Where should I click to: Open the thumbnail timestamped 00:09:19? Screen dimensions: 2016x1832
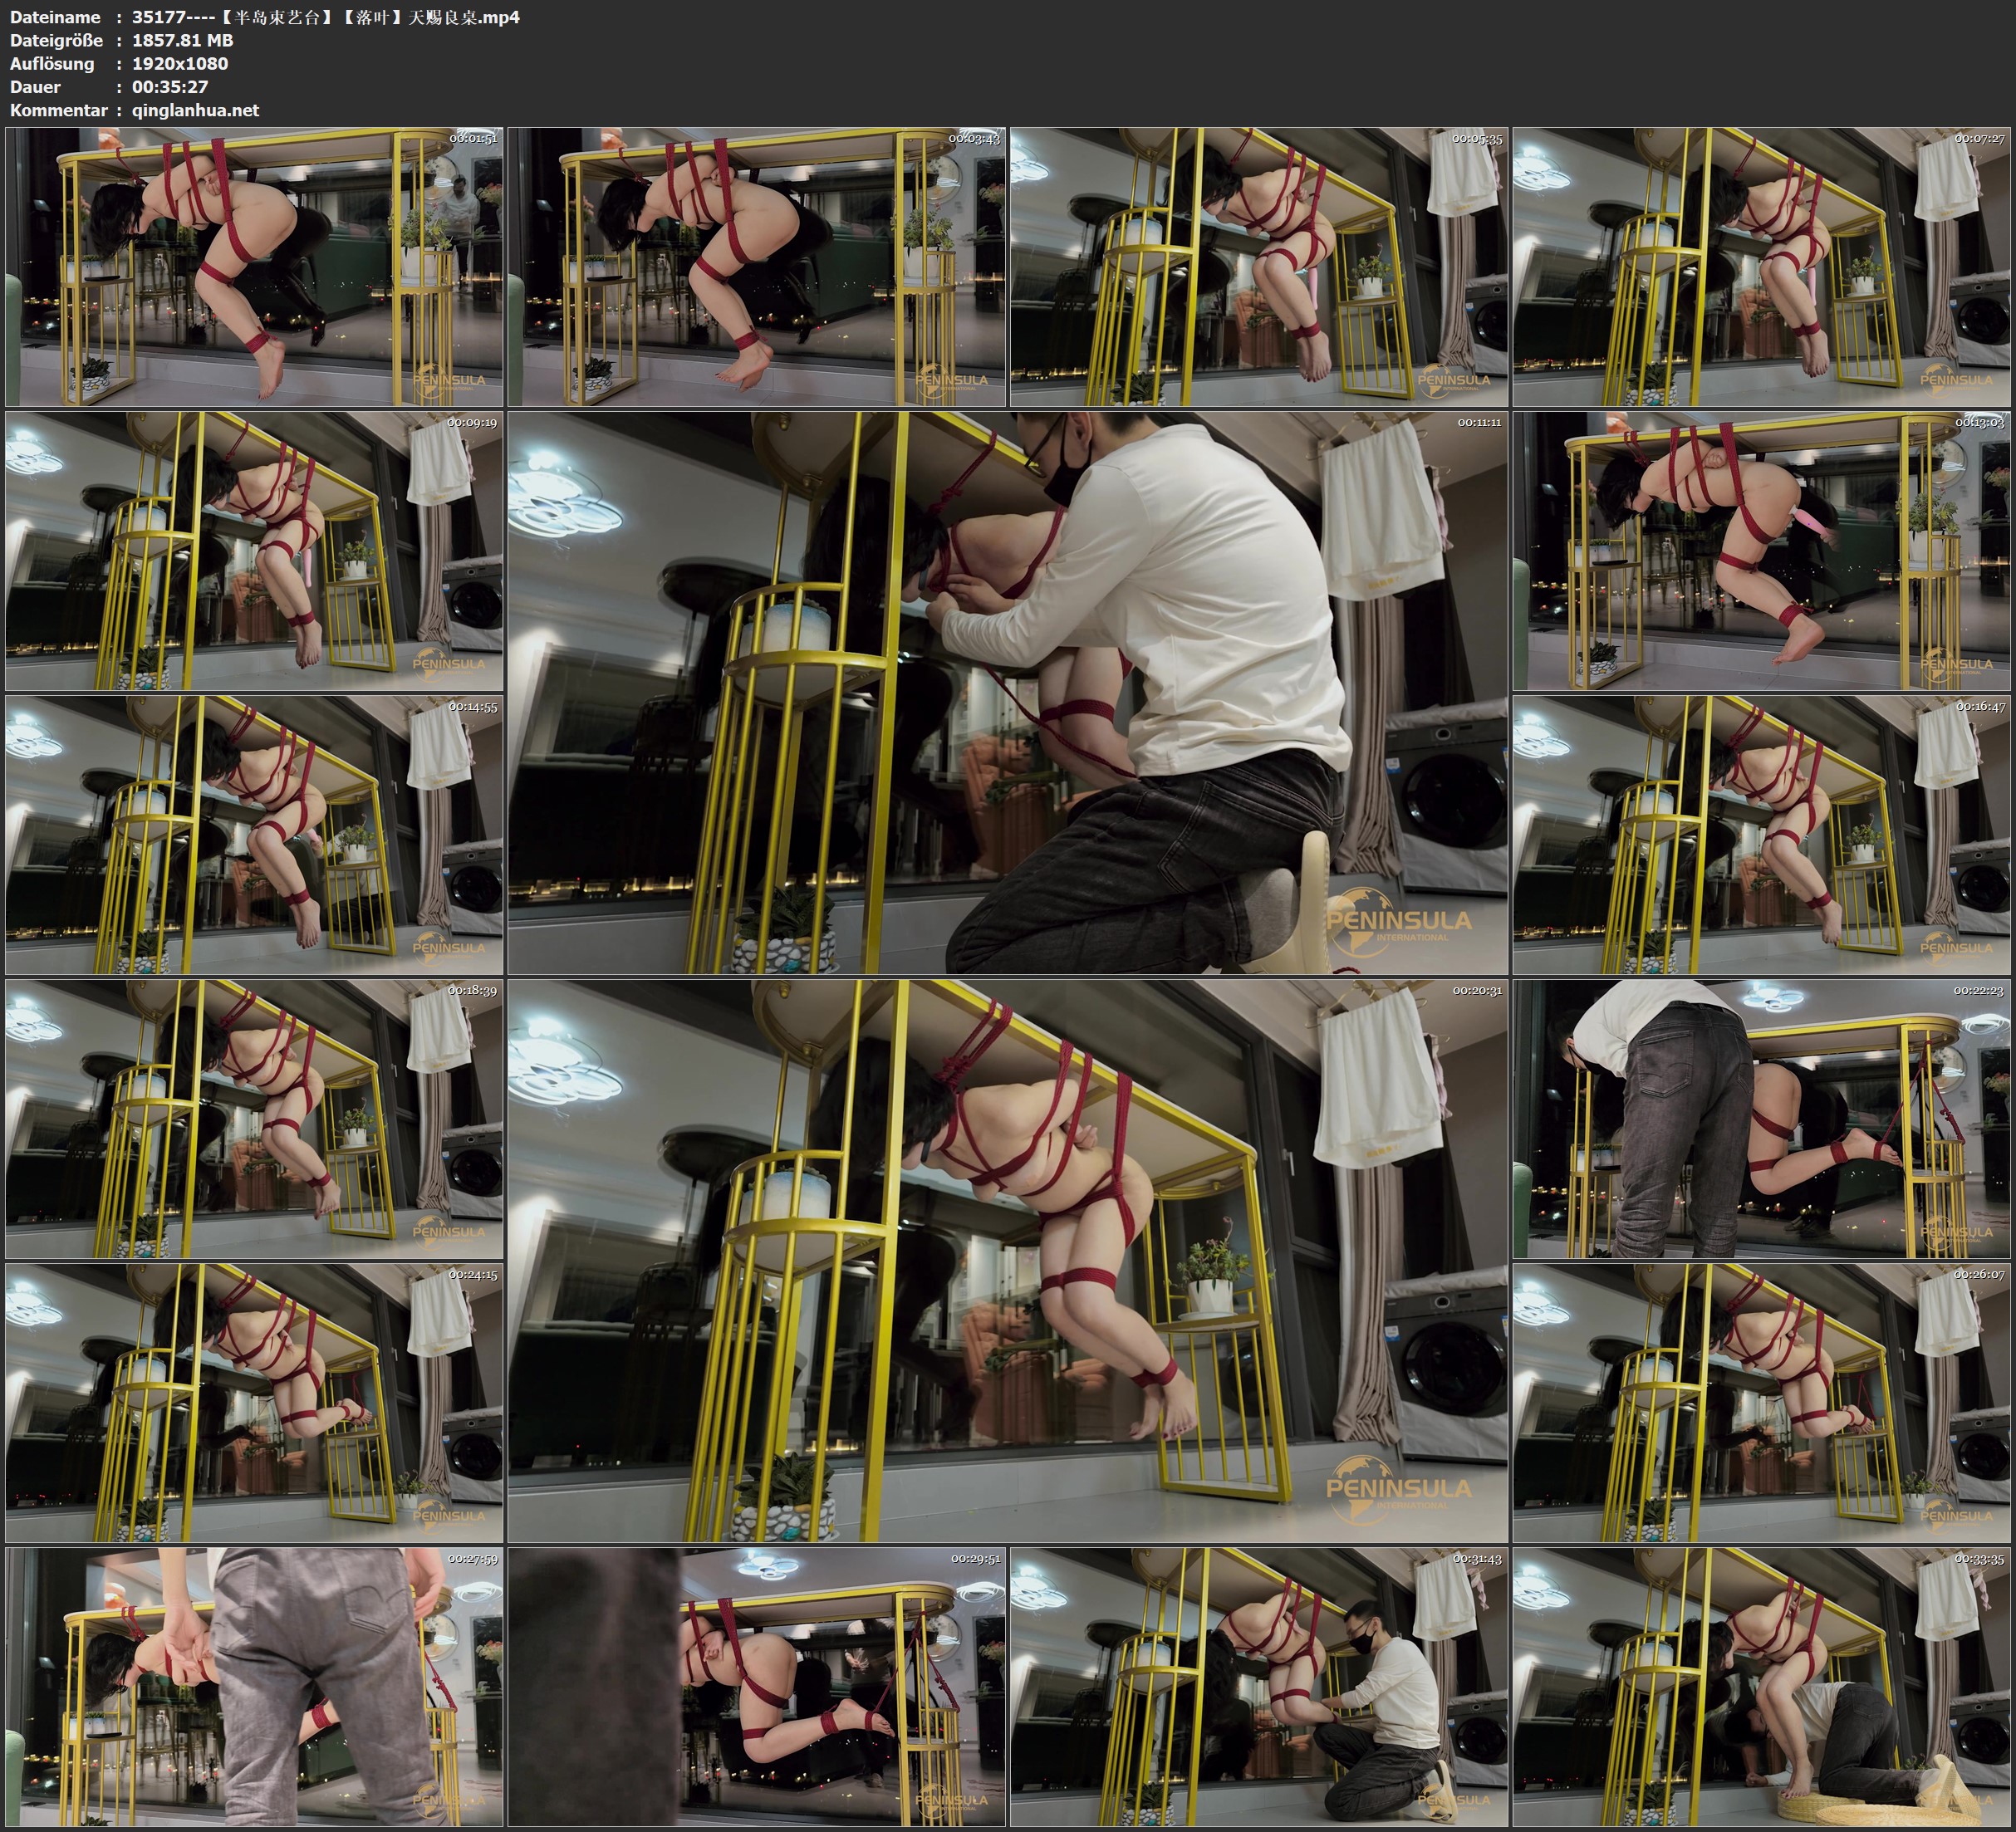click(x=255, y=551)
